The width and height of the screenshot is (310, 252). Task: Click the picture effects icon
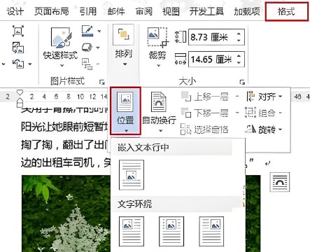click(87, 48)
